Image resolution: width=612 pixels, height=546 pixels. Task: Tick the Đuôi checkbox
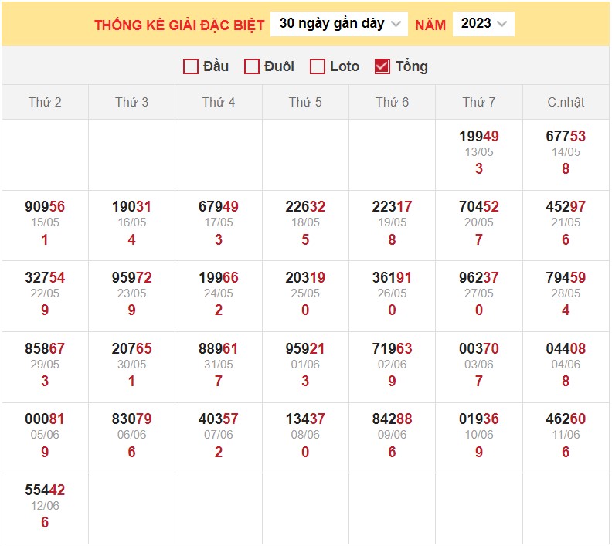[251, 66]
